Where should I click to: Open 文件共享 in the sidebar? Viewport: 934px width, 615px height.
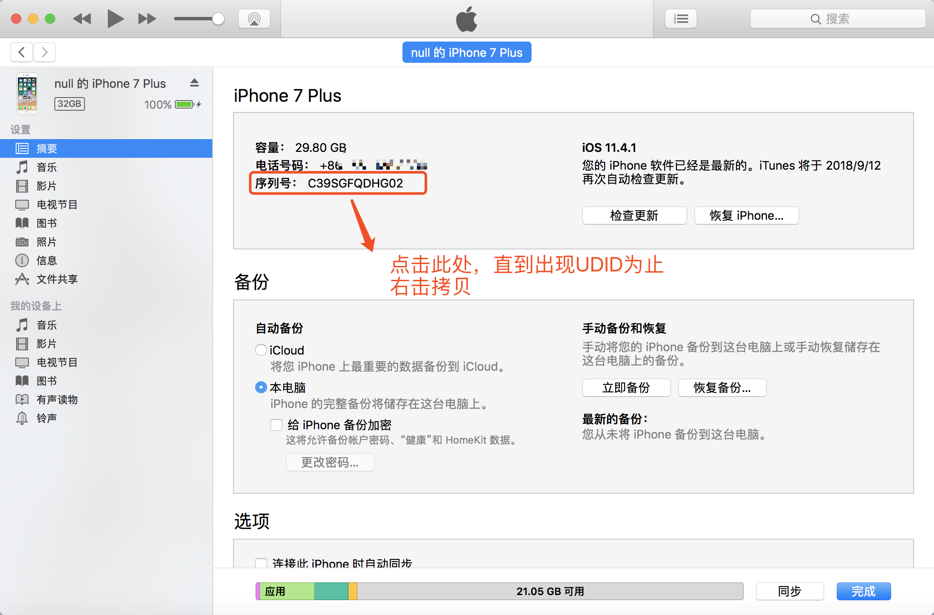(57, 279)
